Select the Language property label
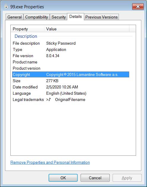 (x=22, y=93)
